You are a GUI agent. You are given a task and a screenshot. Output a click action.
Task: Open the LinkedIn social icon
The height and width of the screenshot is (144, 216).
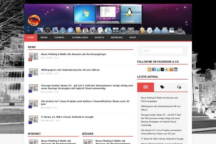point(176,69)
